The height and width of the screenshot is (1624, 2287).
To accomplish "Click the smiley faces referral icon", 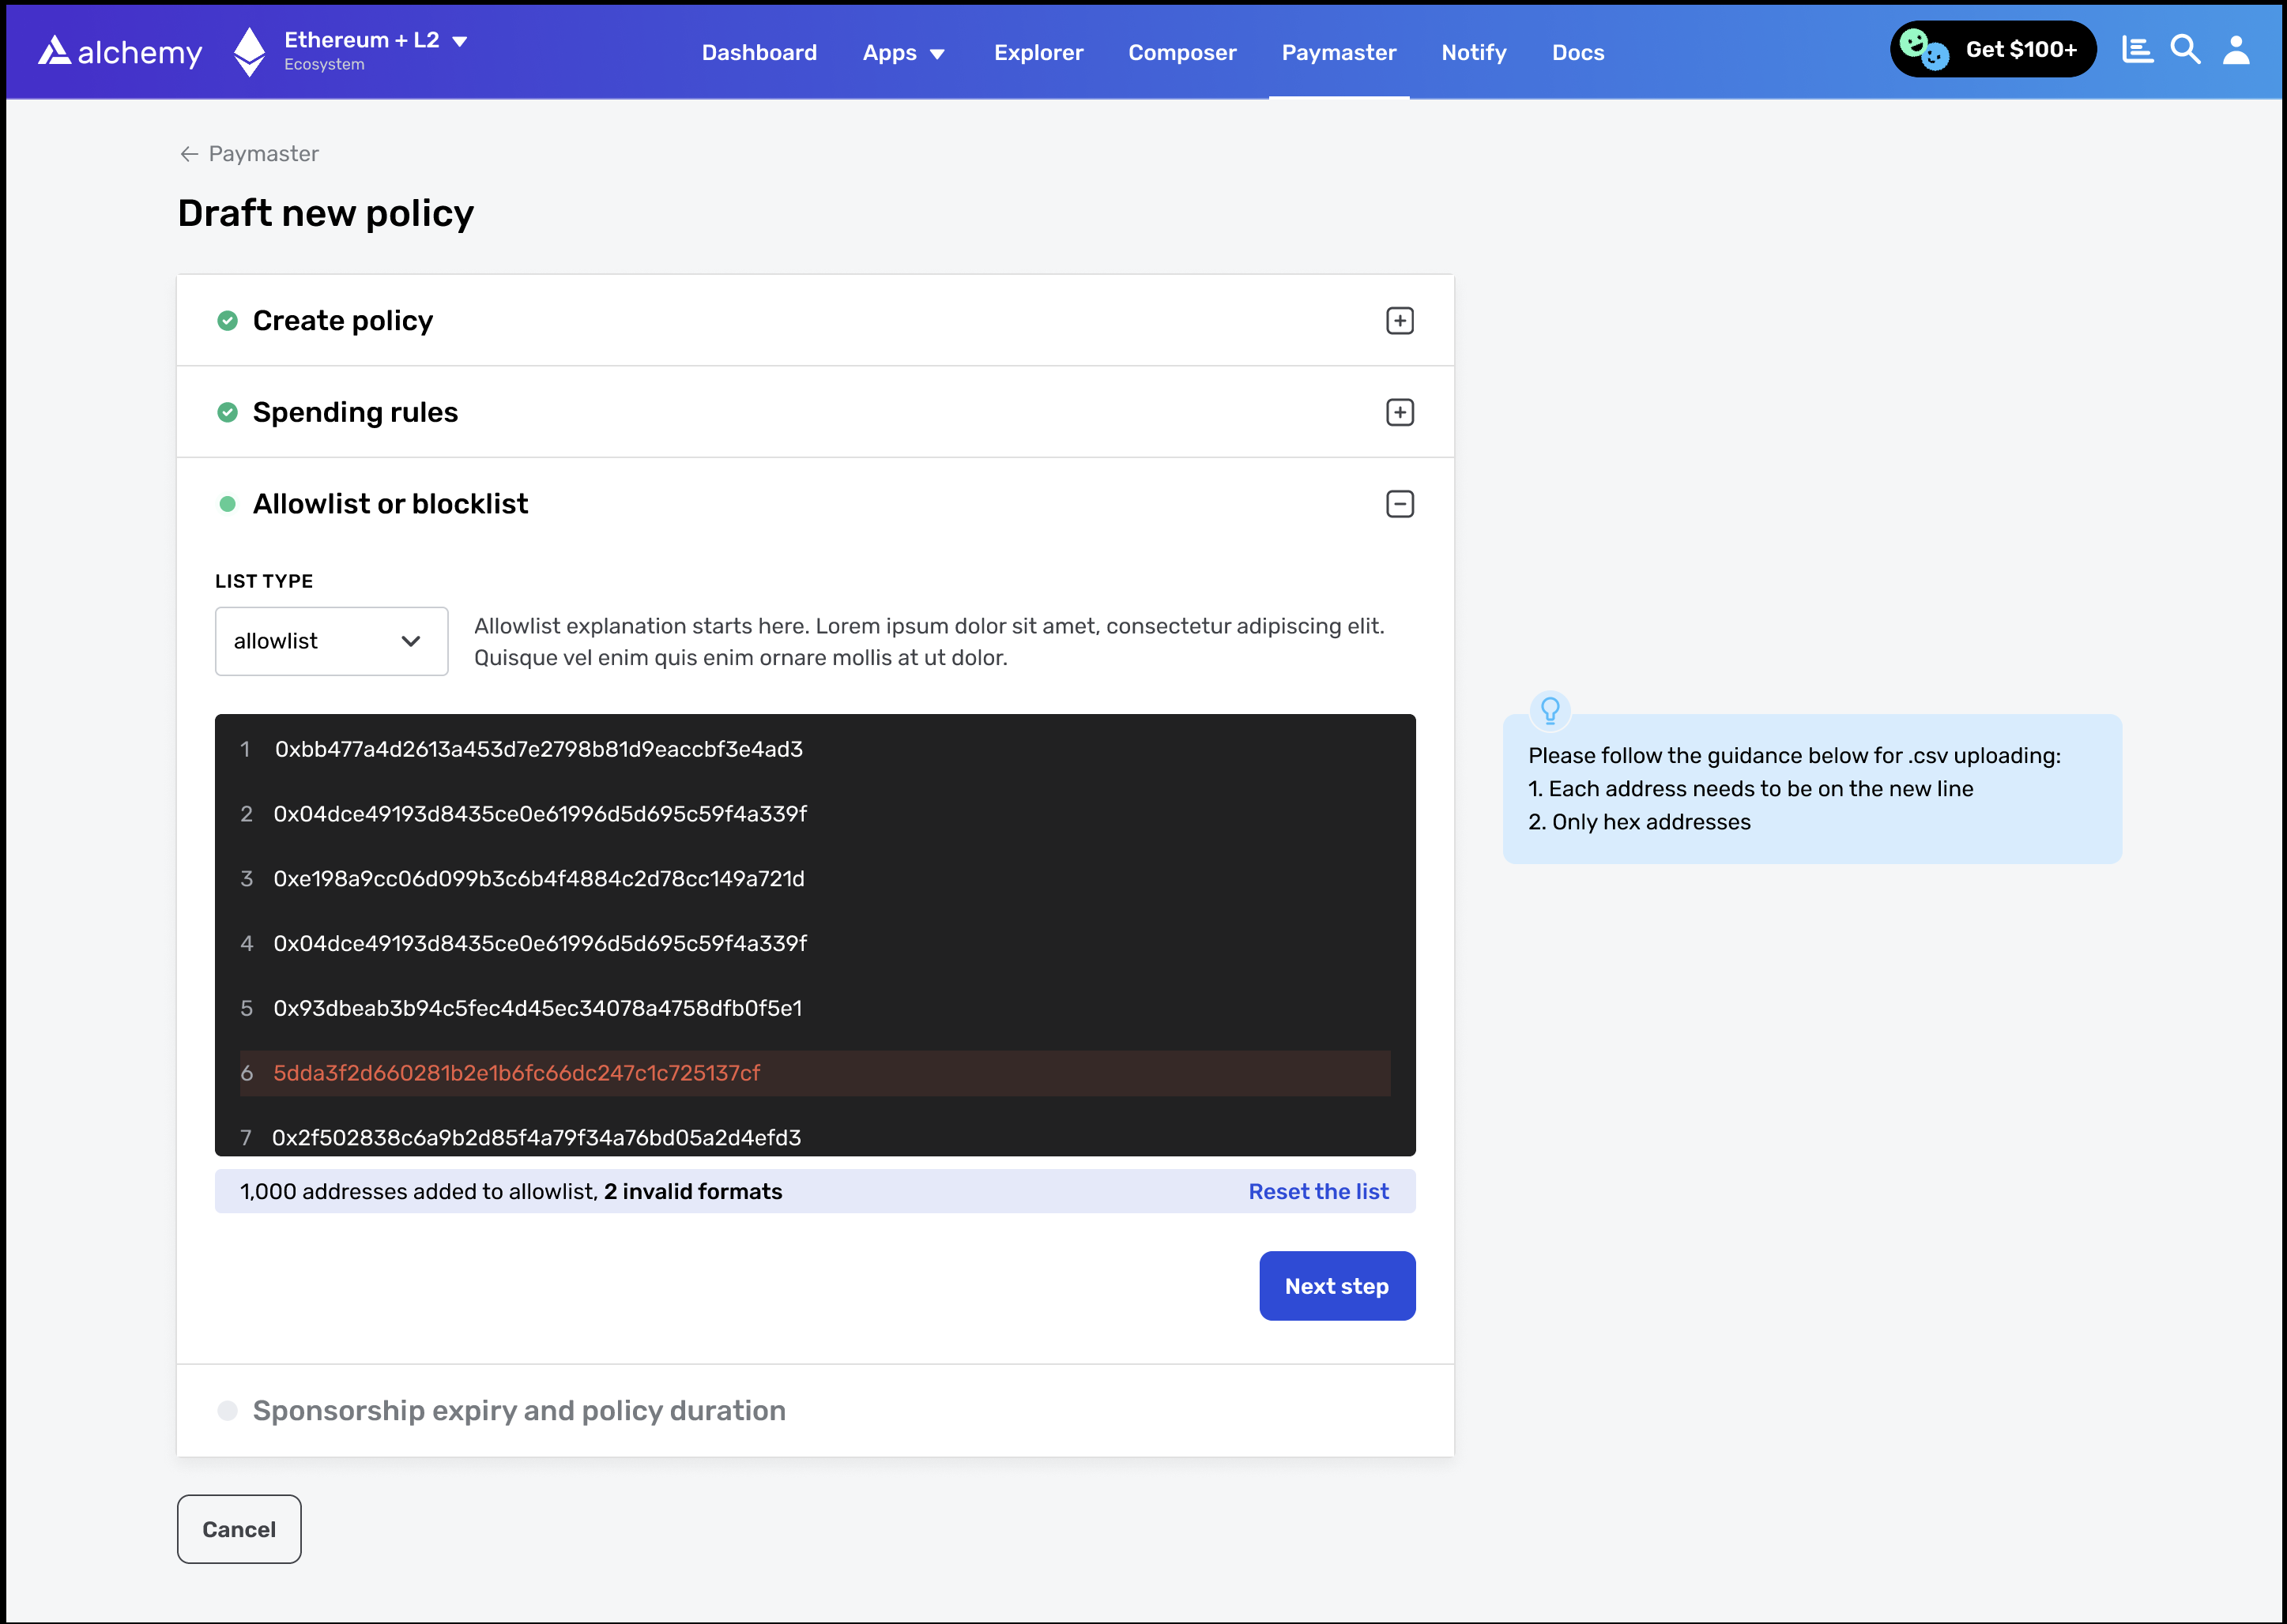I will point(1923,49).
